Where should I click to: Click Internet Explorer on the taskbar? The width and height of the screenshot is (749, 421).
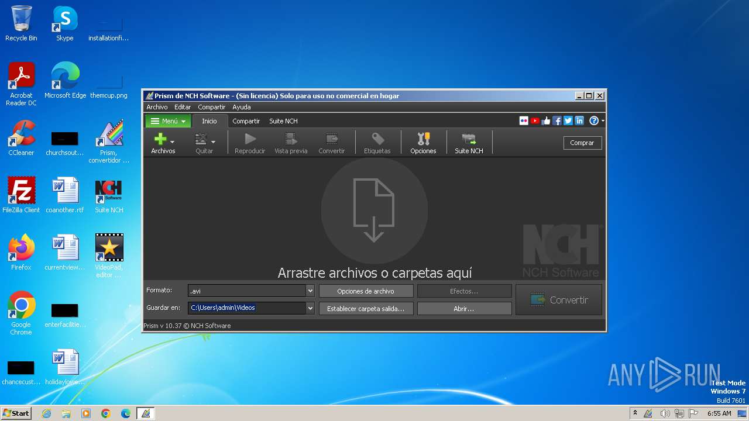[x=46, y=413]
